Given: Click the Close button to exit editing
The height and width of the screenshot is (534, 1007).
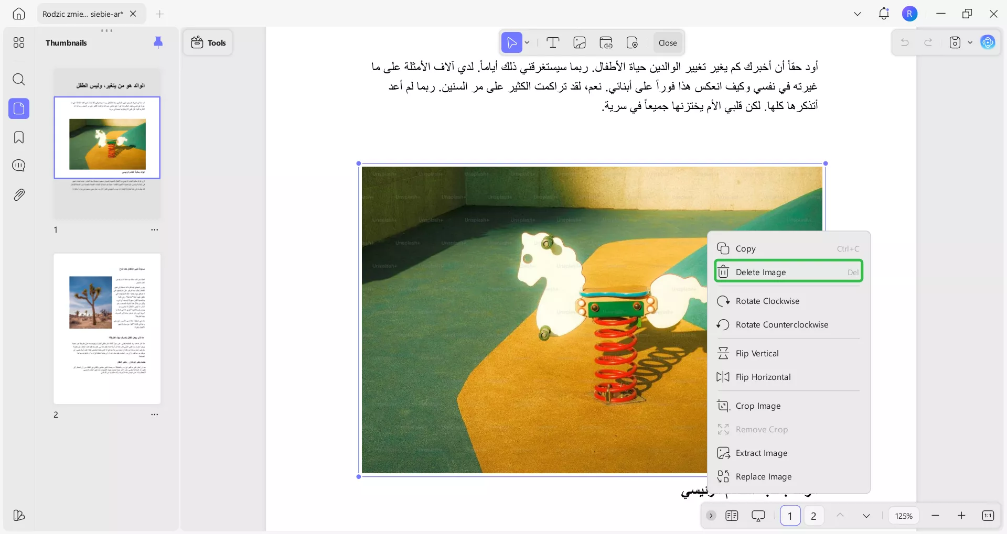Looking at the screenshot, I should coord(667,42).
